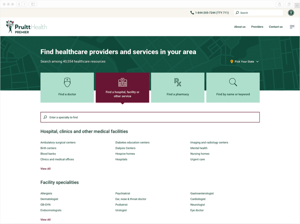Open the hamburger navigation menu

click(x=292, y=27)
